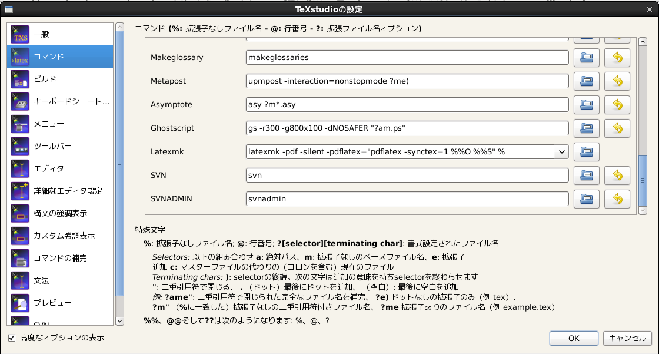The width and height of the screenshot is (659, 354).
Task: Browse for the SVNADMIN executable
Action: [x=586, y=199]
